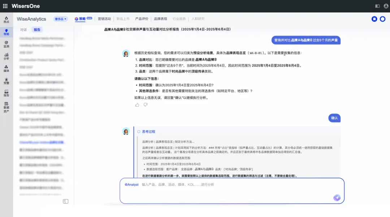Go to 热点 in the left sidebar
Image resolution: width=390 pixels, height=217 pixels.
tap(6, 19)
